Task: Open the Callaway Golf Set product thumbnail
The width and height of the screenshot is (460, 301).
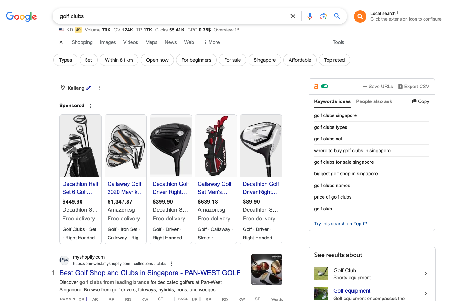Action: [216, 146]
